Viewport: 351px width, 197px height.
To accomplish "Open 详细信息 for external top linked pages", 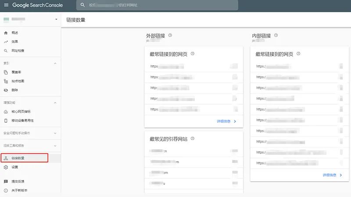I will 226,121.
